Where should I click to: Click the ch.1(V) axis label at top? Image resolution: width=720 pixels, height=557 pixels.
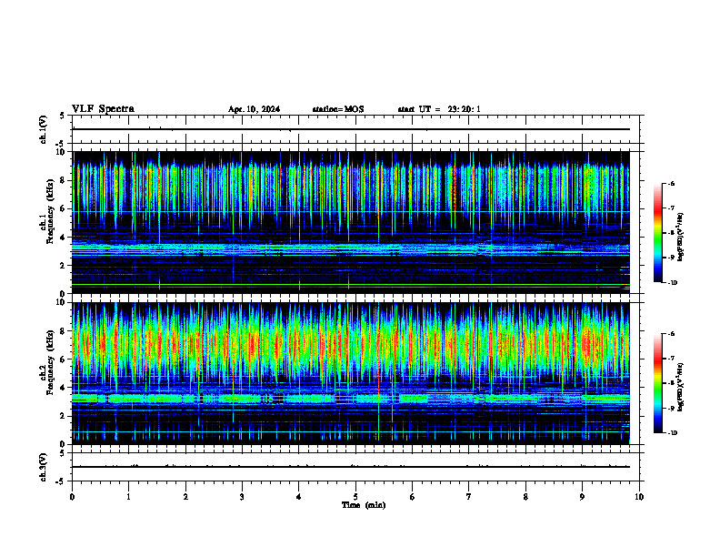(43, 129)
